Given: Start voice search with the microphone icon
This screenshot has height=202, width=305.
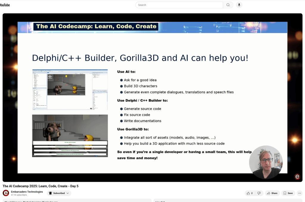Looking at the screenshot, I should point(239,5).
